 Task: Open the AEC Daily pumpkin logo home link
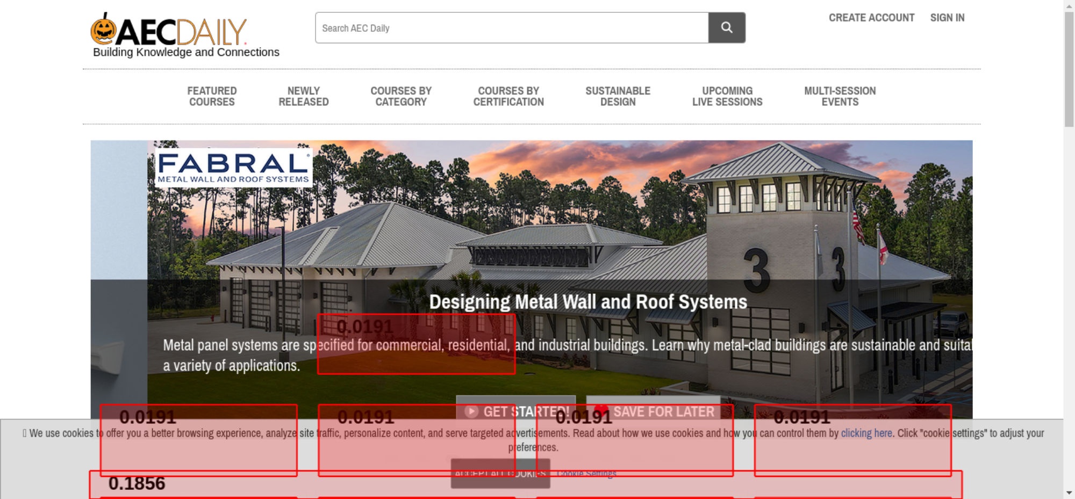(168, 31)
